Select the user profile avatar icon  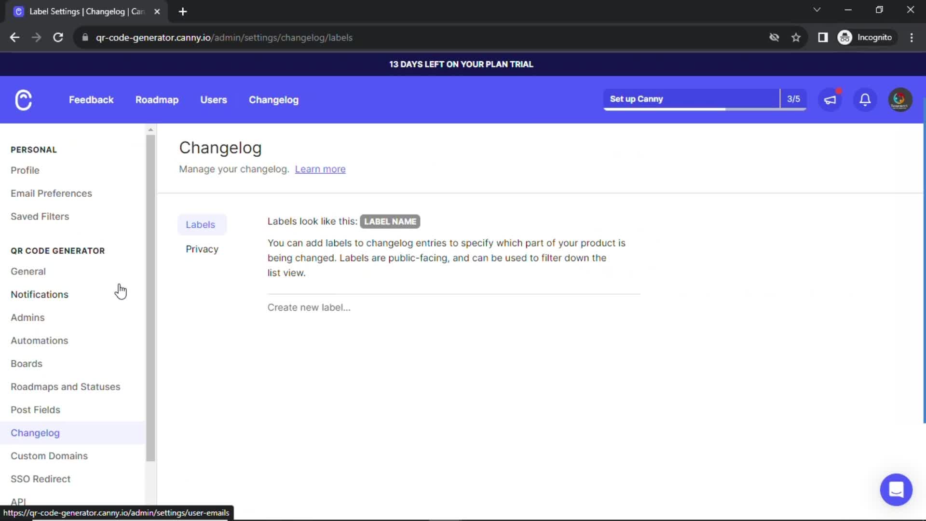click(900, 99)
